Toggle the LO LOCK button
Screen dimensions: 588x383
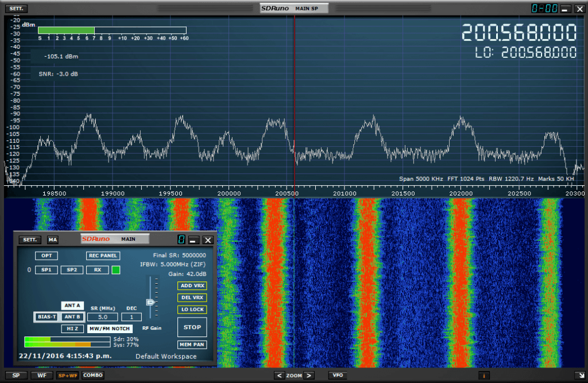[x=192, y=310]
